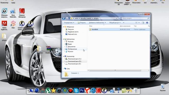Select the "plugins" breadcrumb segment

96,18
